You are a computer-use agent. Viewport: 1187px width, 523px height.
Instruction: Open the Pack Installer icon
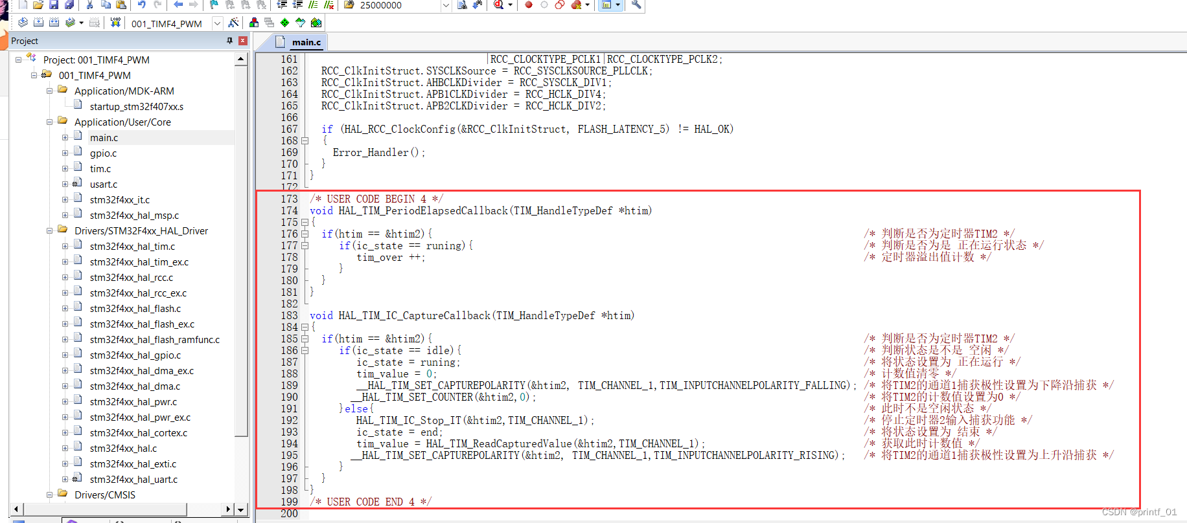[x=316, y=23]
